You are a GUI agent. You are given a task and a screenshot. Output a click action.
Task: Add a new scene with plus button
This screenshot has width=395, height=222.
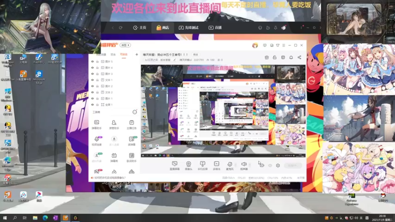[137, 54]
